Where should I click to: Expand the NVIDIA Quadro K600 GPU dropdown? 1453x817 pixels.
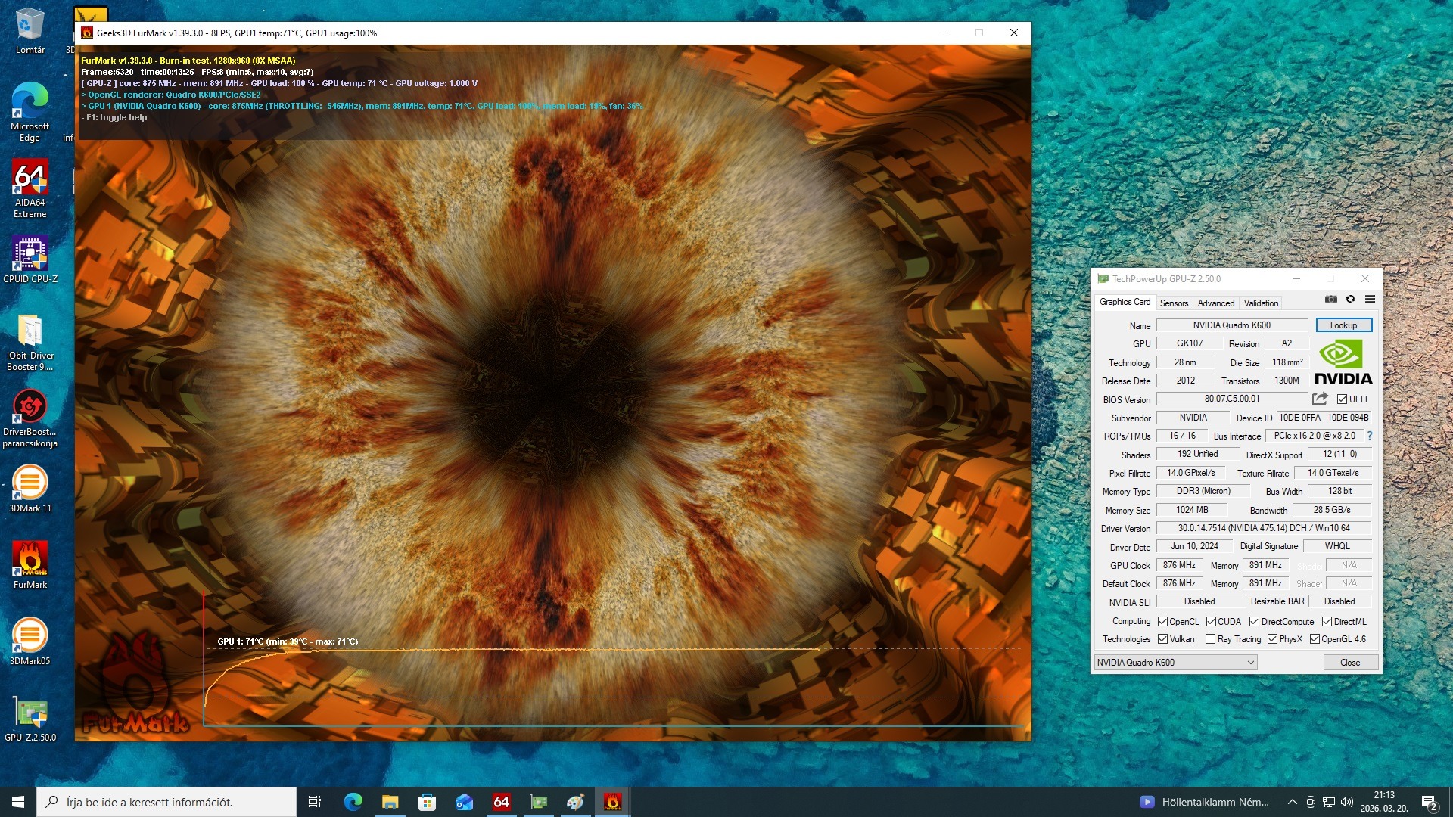pyautogui.click(x=1250, y=663)
